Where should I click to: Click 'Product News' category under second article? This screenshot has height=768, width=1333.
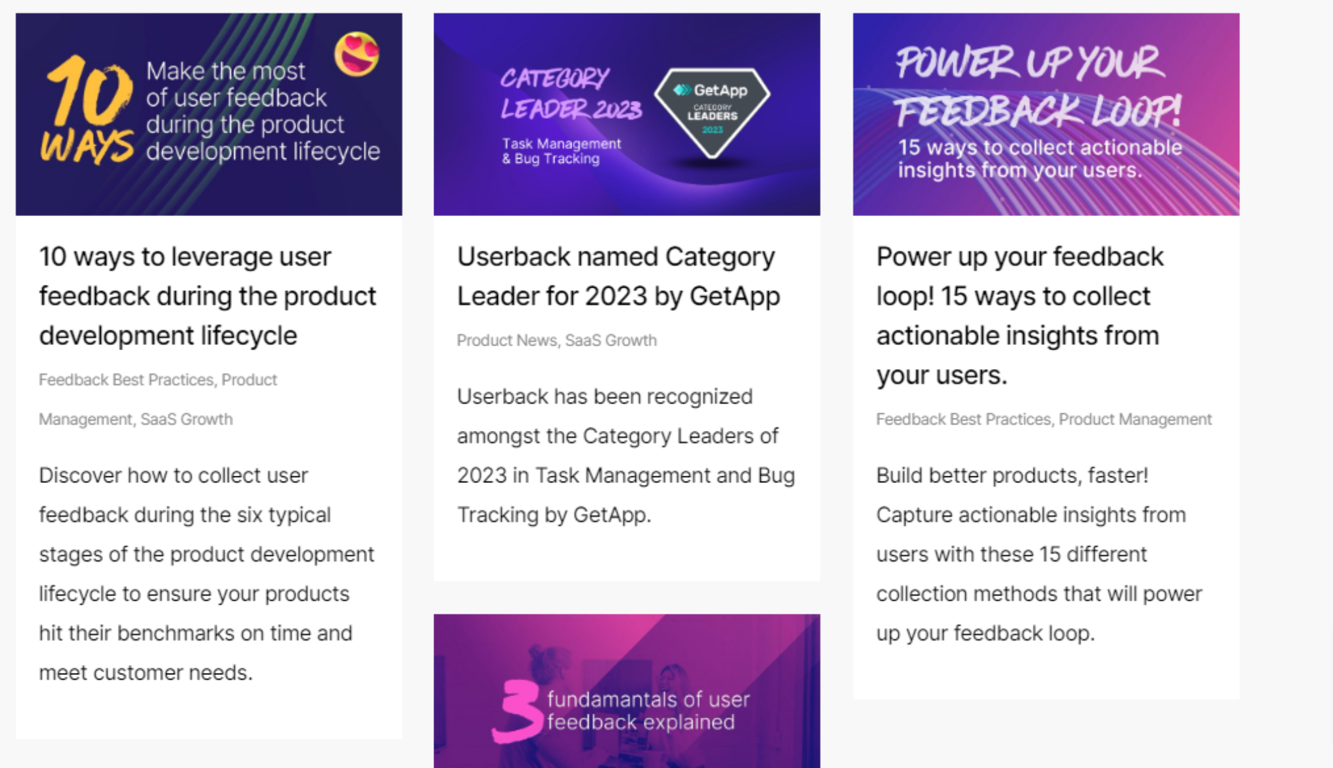[x=507, y=340]
